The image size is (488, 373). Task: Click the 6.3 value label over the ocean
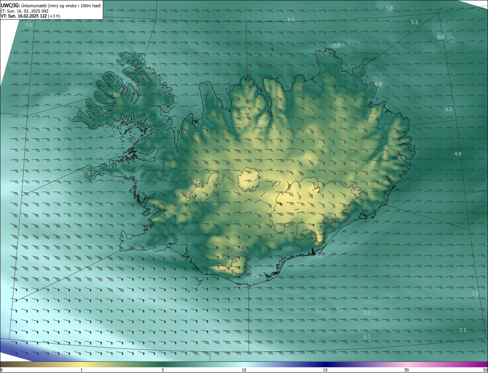point(367,337)
